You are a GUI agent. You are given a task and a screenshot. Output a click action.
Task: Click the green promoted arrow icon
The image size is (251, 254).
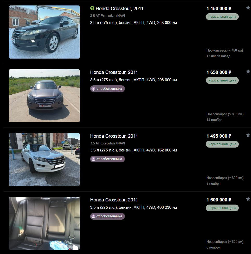(x=92, y=8)
